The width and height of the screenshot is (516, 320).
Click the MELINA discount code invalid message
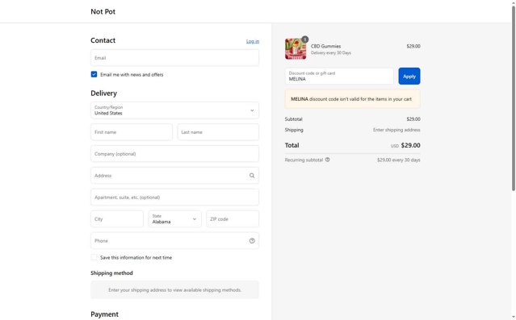coord(352,99)
